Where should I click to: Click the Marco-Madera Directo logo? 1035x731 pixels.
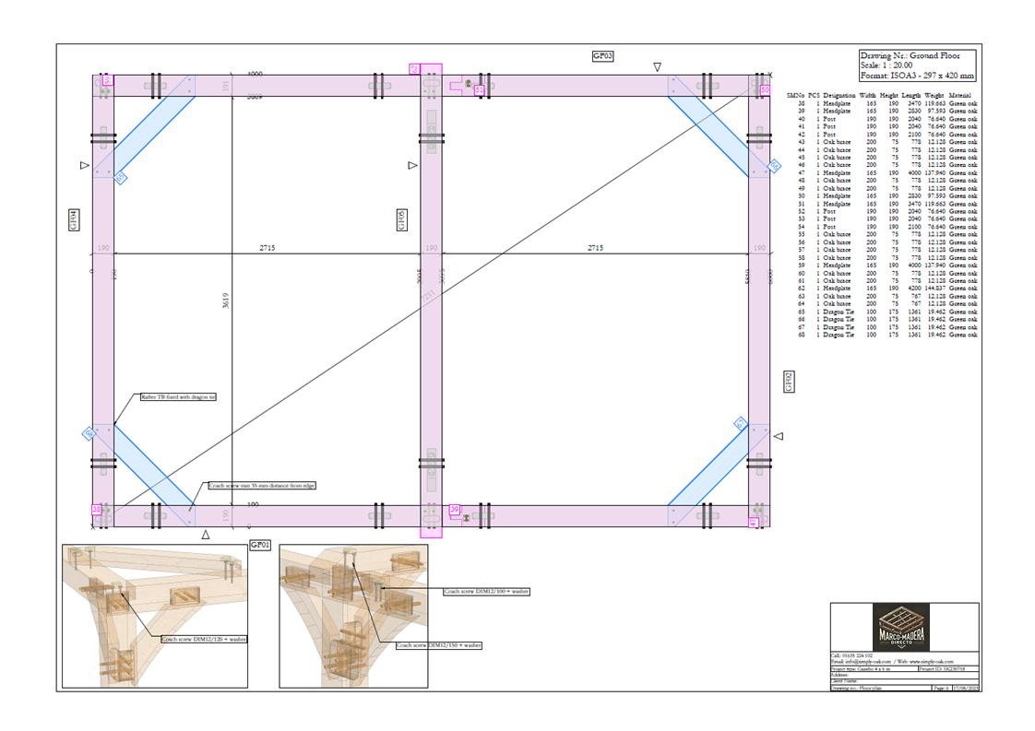901,627
